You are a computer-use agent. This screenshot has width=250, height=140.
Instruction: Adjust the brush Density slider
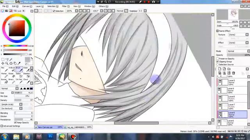tap(23, 100)
